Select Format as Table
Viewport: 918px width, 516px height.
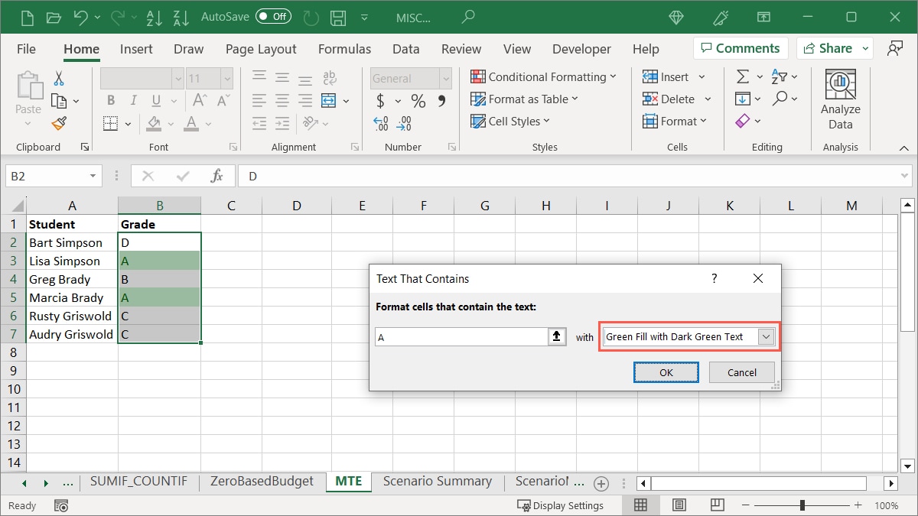525,99
